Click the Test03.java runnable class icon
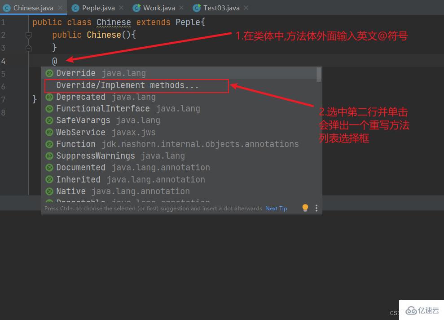 tap(197, 8)
